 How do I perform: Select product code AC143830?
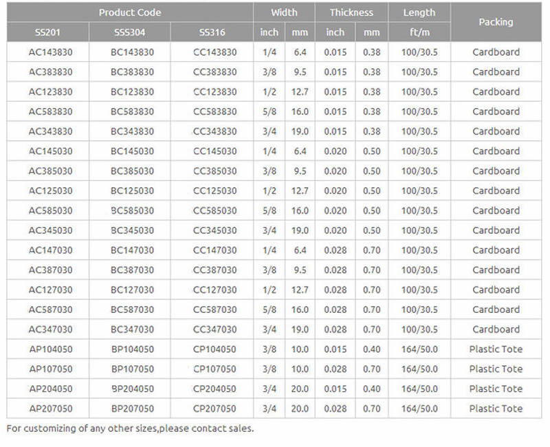tap(50, 52)
